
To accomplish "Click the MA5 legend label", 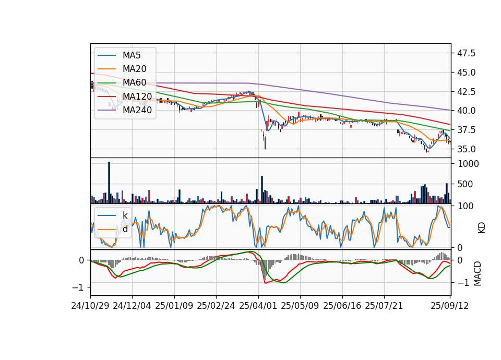I will (x=132, y=55).
